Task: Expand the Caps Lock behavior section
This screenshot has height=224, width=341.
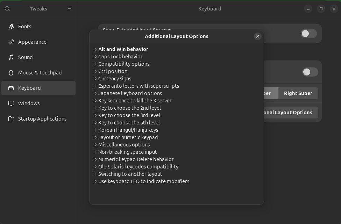Action: coord(120,56)
